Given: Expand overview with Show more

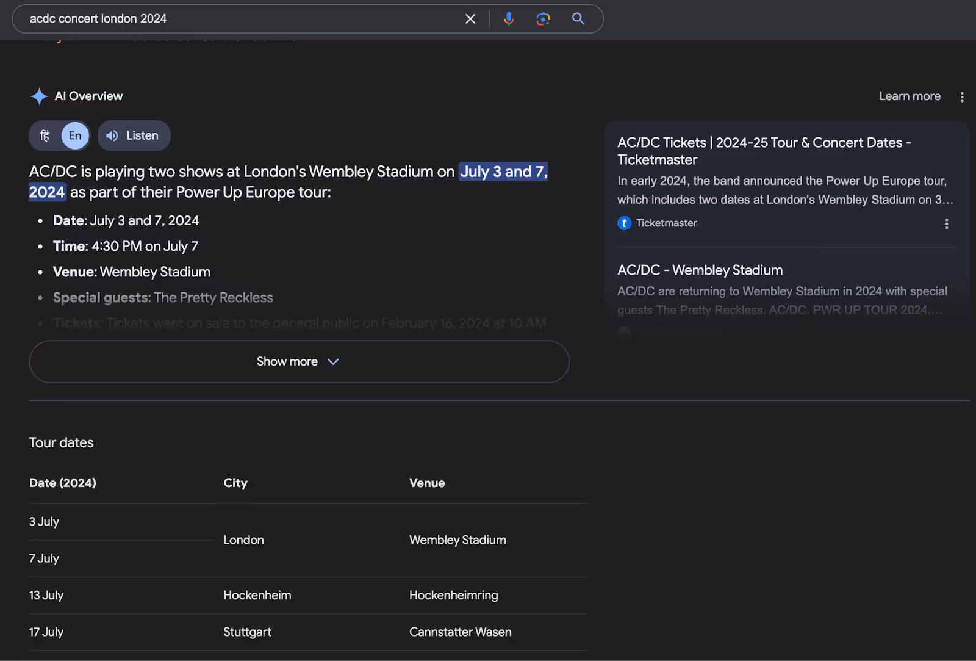Looking at the screenshot, I should 299,361.
